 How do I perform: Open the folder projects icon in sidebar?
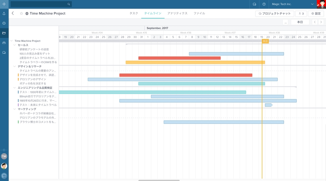pos(4,33)
